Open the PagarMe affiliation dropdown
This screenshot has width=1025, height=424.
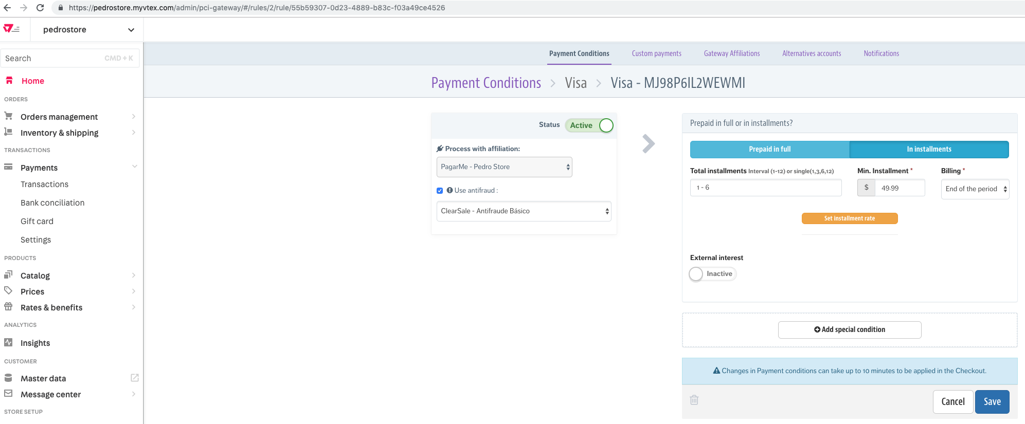504,167
